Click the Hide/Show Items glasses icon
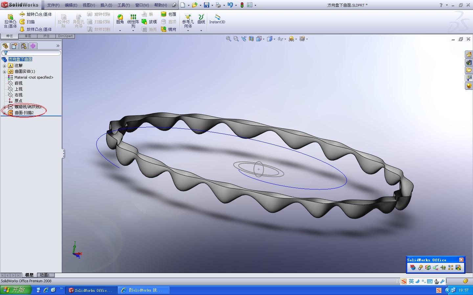 pos(280,39)
